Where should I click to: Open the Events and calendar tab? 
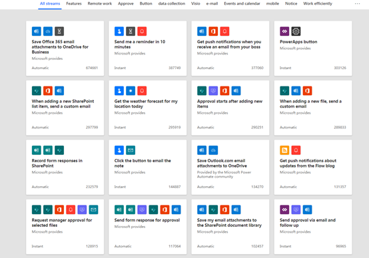click(x=242, y=3)
